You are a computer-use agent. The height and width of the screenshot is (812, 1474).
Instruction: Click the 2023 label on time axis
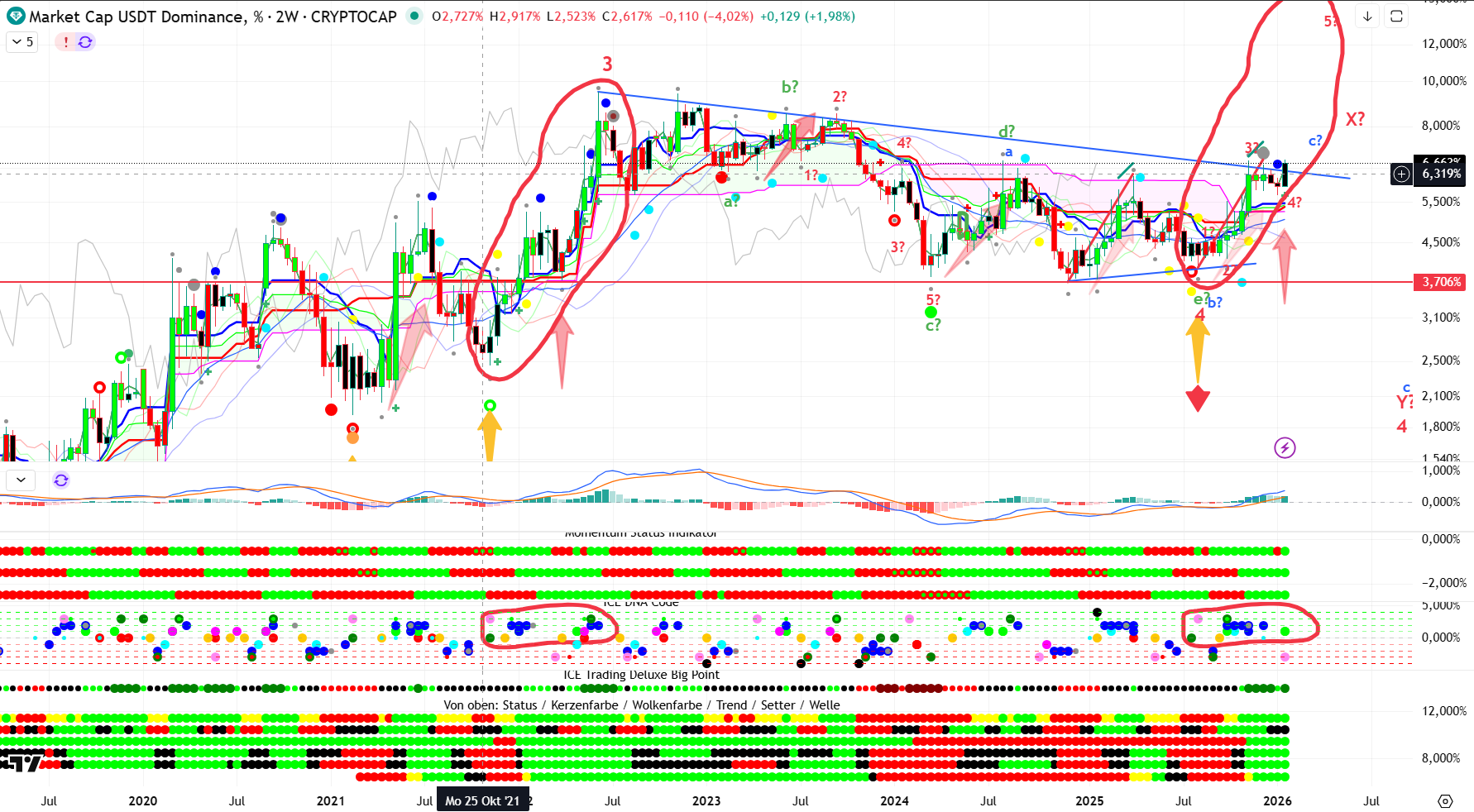tap(706, 800)
